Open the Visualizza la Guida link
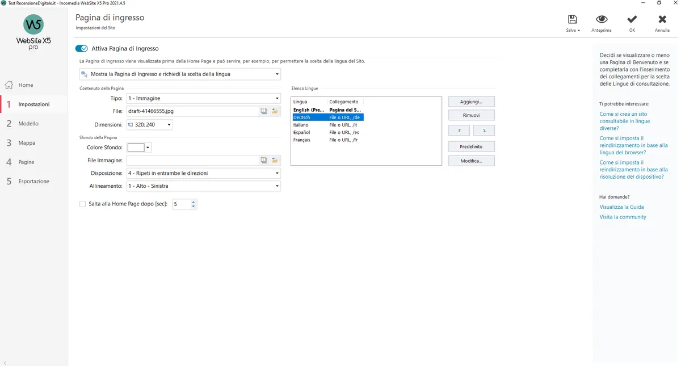The image size is (681, 366). (x=621, y=207)
